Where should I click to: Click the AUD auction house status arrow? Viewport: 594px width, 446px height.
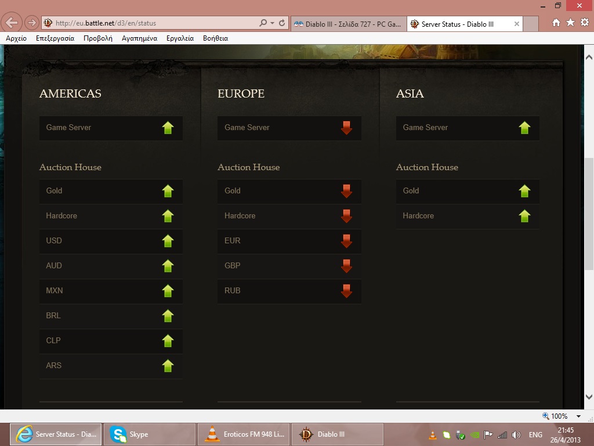coord(168,266)
